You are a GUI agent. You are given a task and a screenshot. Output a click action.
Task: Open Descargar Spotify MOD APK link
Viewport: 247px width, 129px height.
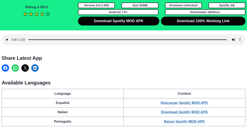[184, 103]
